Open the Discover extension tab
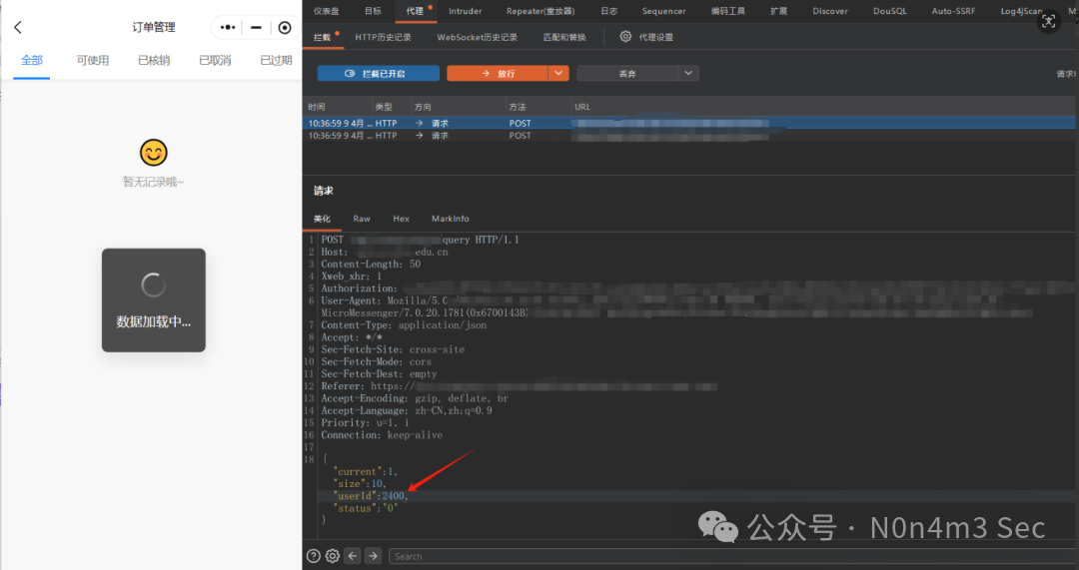Viewport: 1079px width, 570px height. pyautogui.click(x=830, y=11)
